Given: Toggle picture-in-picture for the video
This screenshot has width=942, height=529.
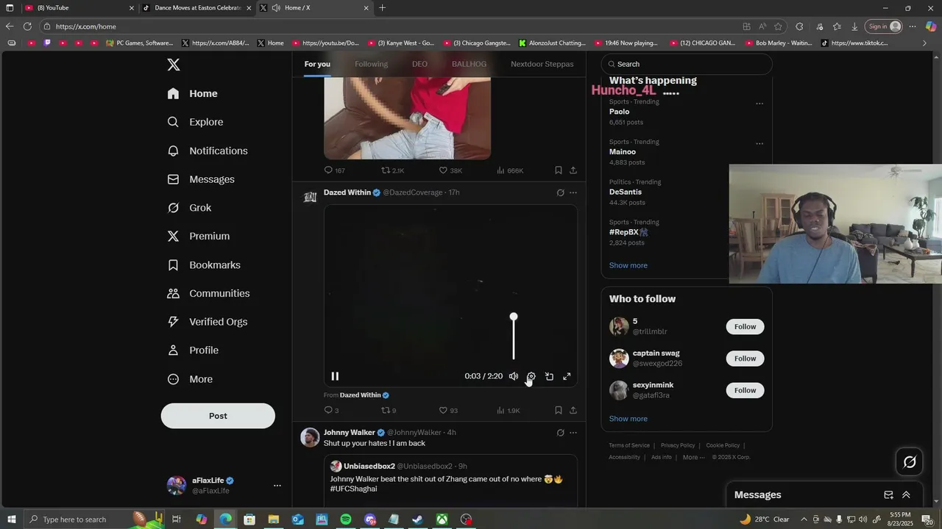Looking at the screenshot, I should tap(549, 376).
